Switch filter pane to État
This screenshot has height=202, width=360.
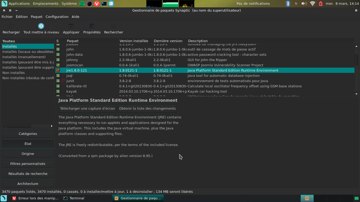[28, 144]
